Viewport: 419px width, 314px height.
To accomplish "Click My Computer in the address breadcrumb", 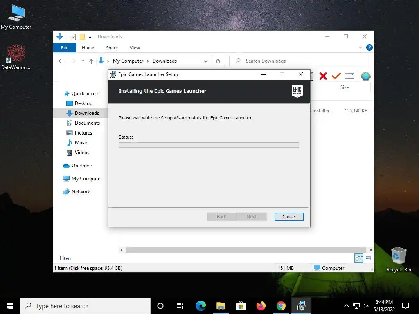I will pos(128,61).
